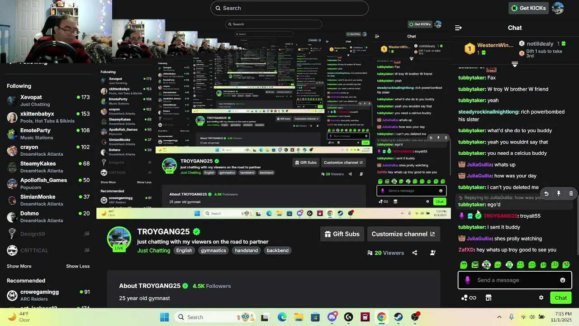The height and width of the screenshot is (326, 579).
Task: Select the backbend tag
Action: coord(278,250)
